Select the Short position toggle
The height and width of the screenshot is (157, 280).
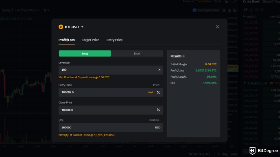point(137,54)
